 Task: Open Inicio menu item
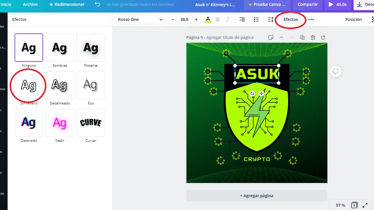coord(6,4)
